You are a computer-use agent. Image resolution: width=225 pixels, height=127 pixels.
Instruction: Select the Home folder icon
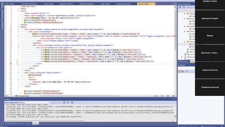pyautogui.click(x=188, y=31)
